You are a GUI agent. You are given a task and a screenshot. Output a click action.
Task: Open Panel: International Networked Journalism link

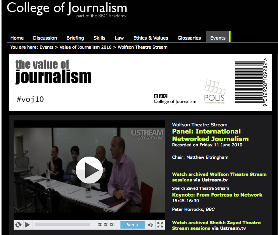210,135
